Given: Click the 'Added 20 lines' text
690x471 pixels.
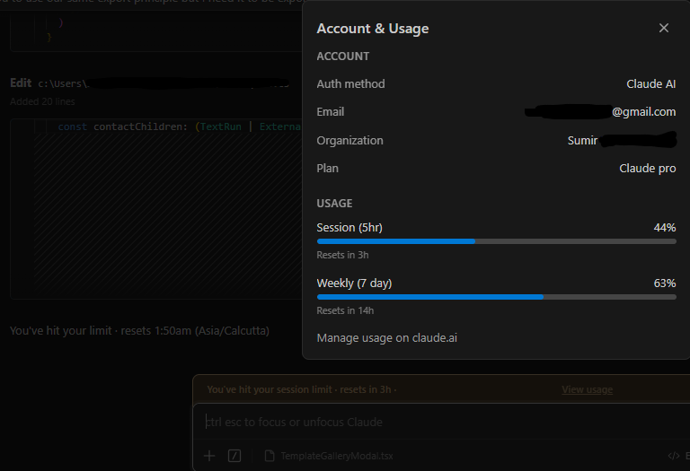Looking at the screenshot, I should (43, 101).
